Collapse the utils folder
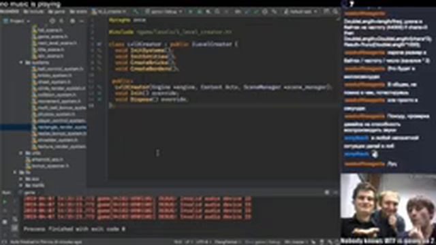The image size is (436, 245). click(21, 153)
